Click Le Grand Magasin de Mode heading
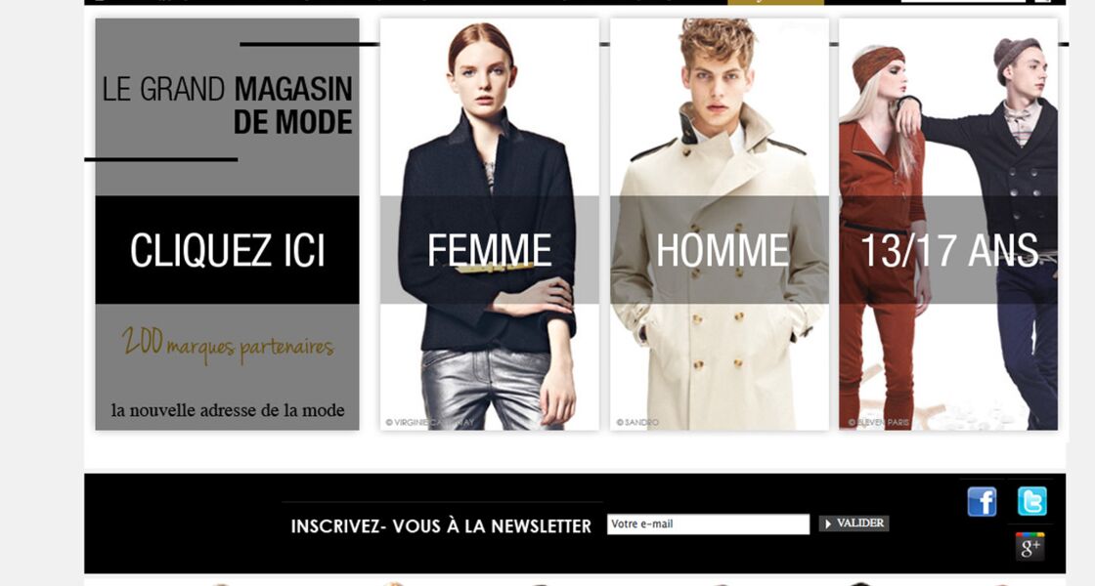This screenshot has height=586, width=1095. (x=228, y=105)
